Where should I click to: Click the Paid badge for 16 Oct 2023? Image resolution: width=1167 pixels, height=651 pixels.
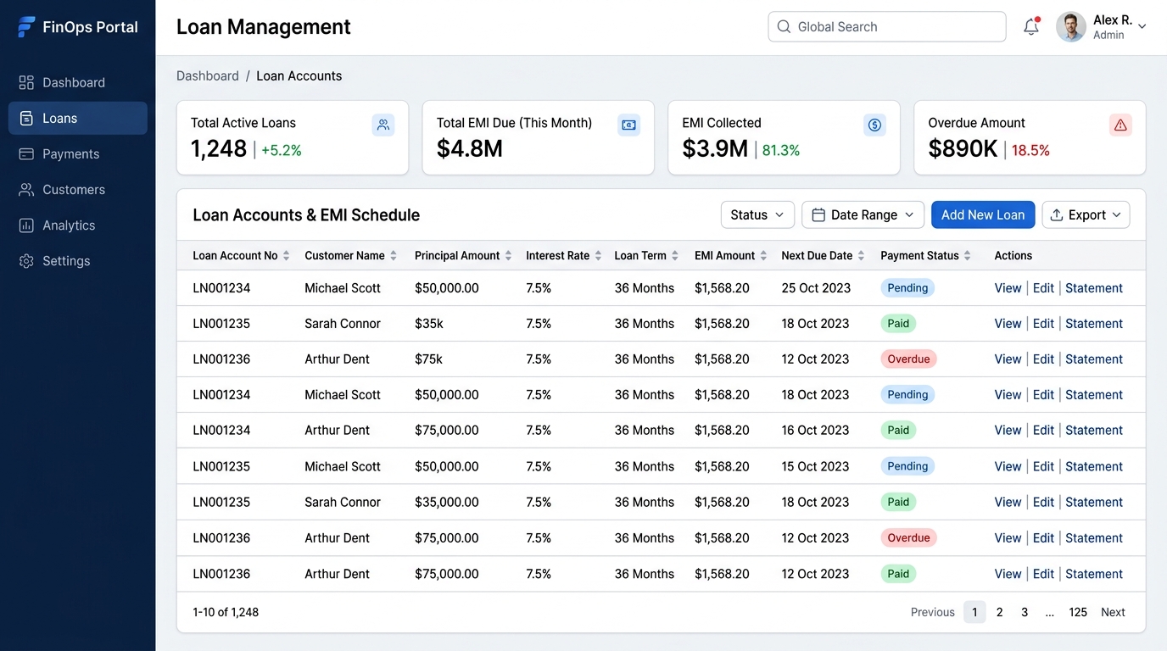click(x=898, y=431)
